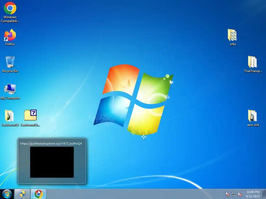Open the clock showing 10:08 PM
Screen dimensions: 266x199
[x=253, y=194]
